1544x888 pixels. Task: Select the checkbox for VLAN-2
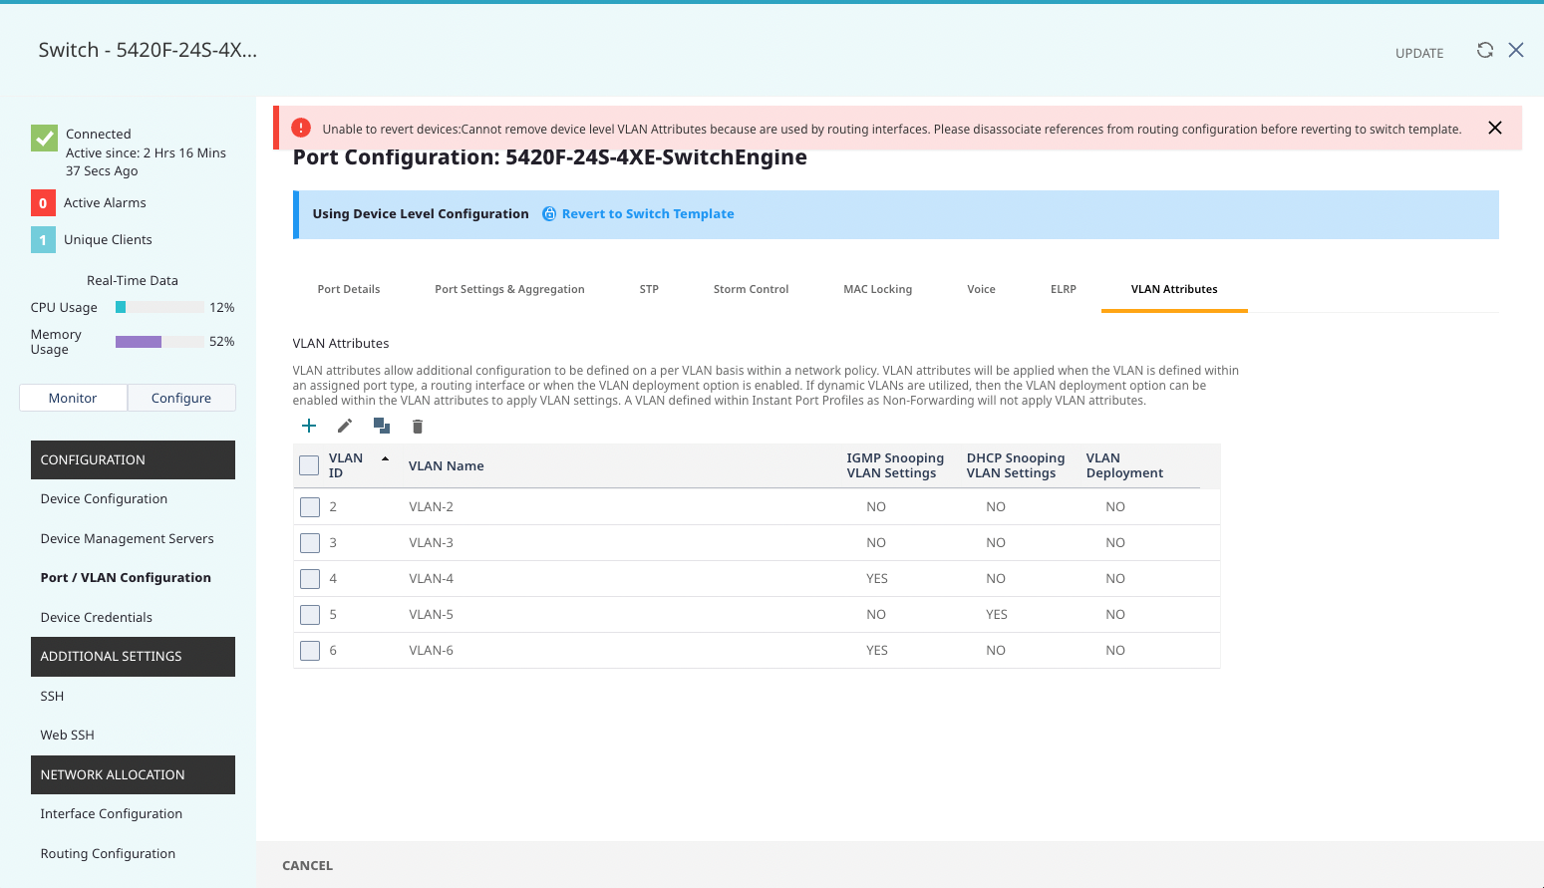coord(310,507)
